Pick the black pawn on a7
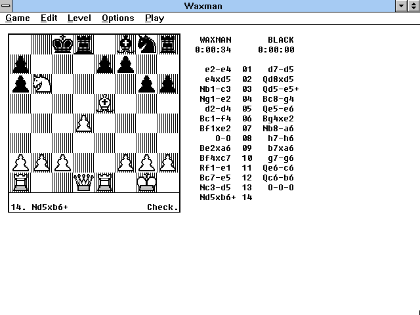This screenshot has width=420, height=315. click(x=20, y=64)
